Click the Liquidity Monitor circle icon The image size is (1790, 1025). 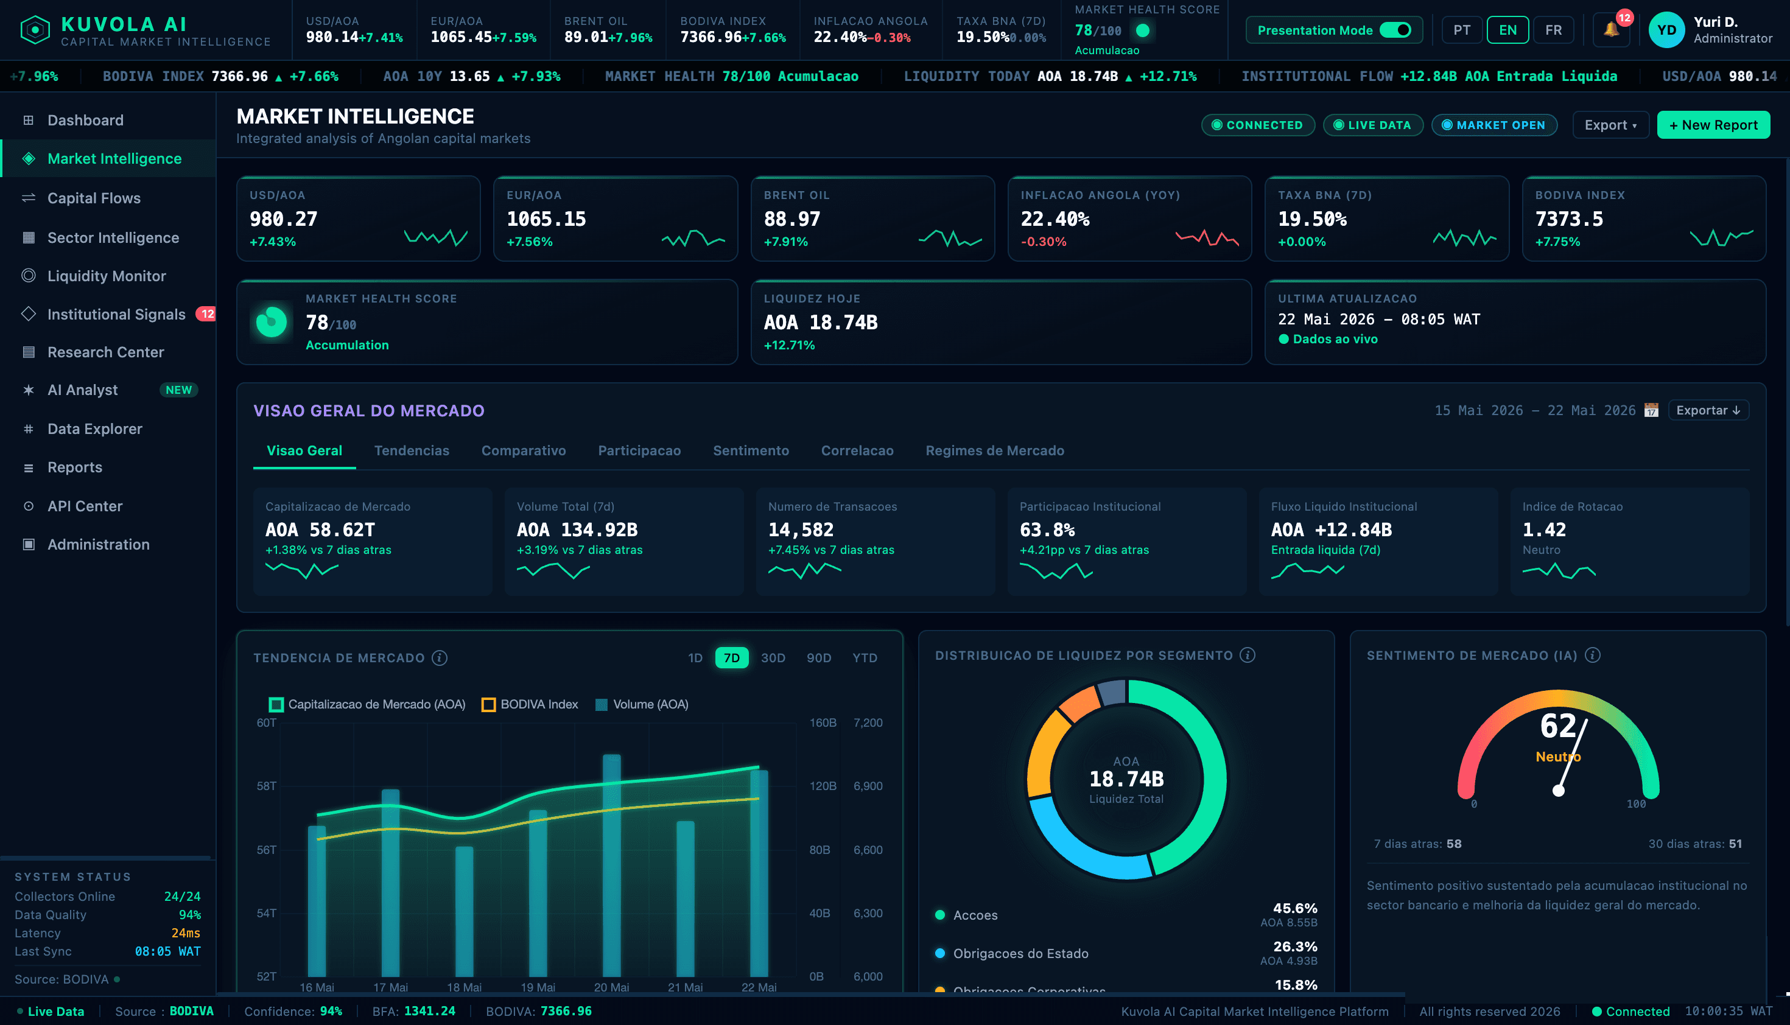(28, 275)
